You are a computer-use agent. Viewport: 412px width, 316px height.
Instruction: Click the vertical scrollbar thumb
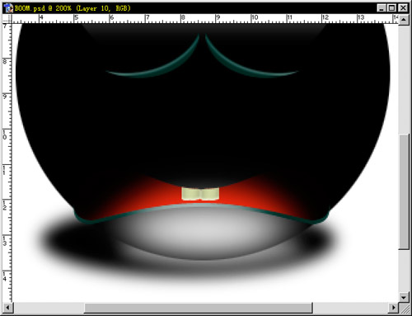click(404, 191)
